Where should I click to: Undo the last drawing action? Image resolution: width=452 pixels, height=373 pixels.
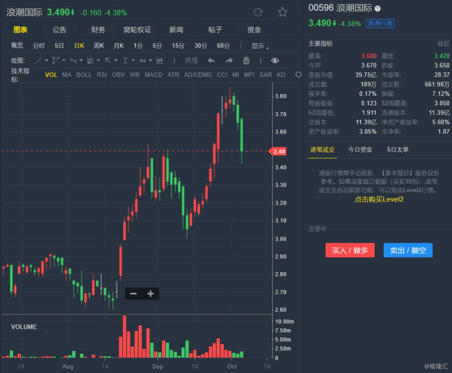tap(212, 61)
